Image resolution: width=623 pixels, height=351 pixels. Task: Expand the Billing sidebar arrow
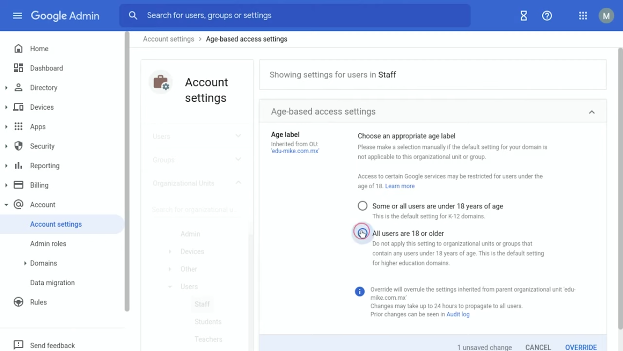click(x=6, y=185)
